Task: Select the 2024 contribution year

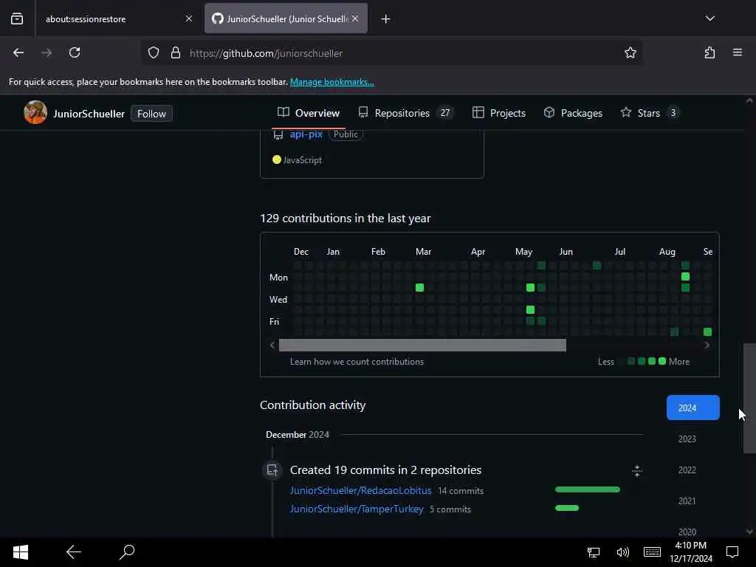Action: (693, 408)
